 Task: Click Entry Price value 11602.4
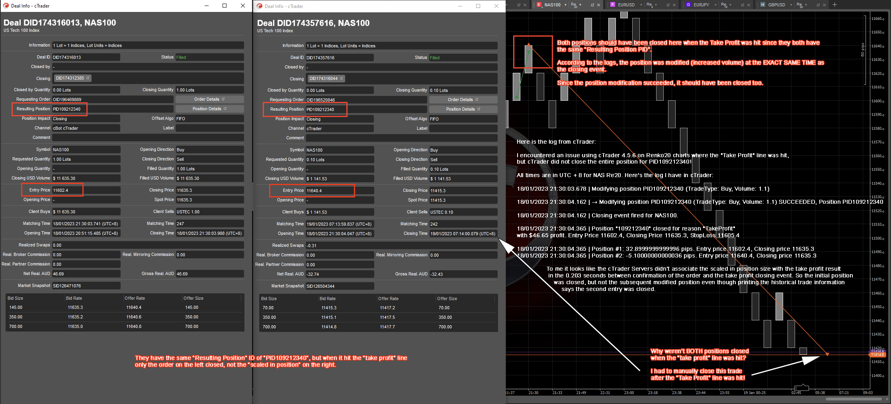click(86, 190)
